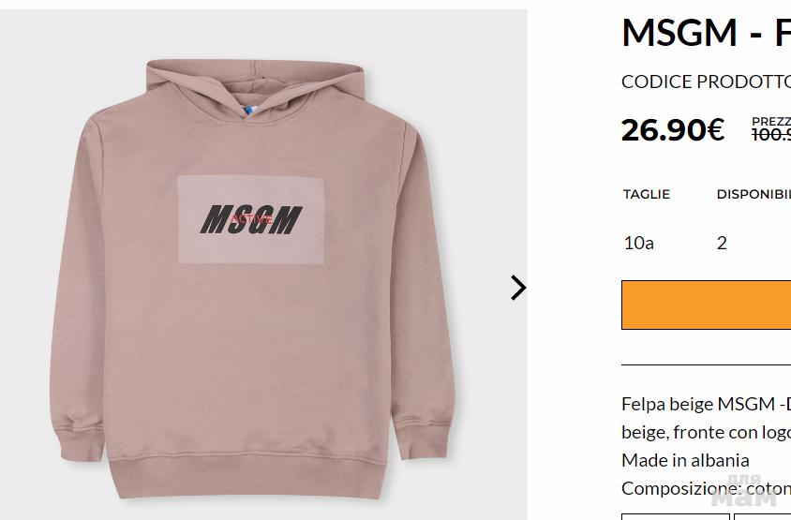Click the availability quantity 2
791x520 pixels.
(722, 243)
